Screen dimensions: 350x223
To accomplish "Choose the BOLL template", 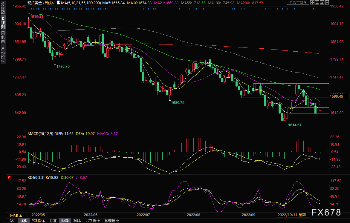I will 77,221.
